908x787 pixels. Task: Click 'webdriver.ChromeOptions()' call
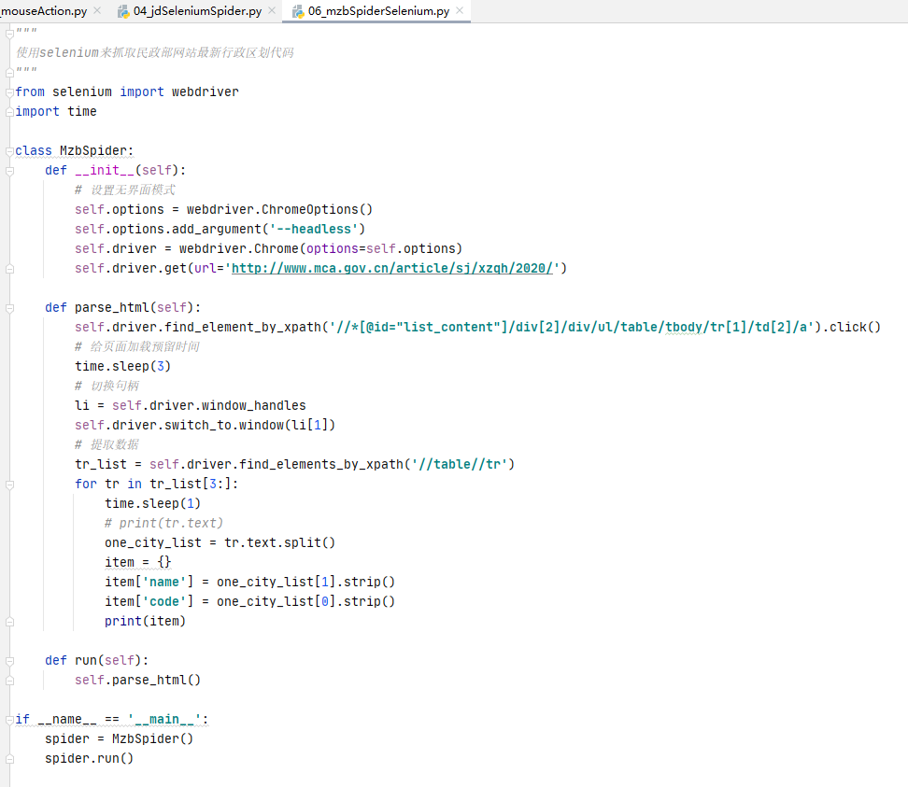pos(279,209)
